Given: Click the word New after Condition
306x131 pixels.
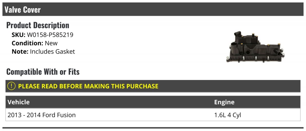Looking at the screenshot, I should [x=51, y=43].
